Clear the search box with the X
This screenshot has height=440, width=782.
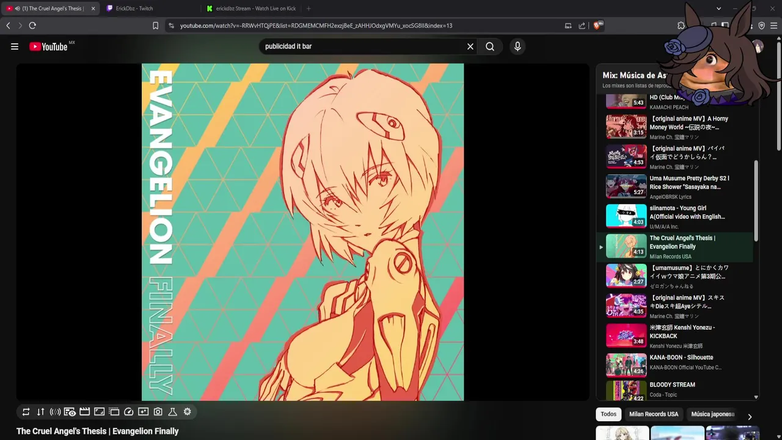(x=470, y=46)
